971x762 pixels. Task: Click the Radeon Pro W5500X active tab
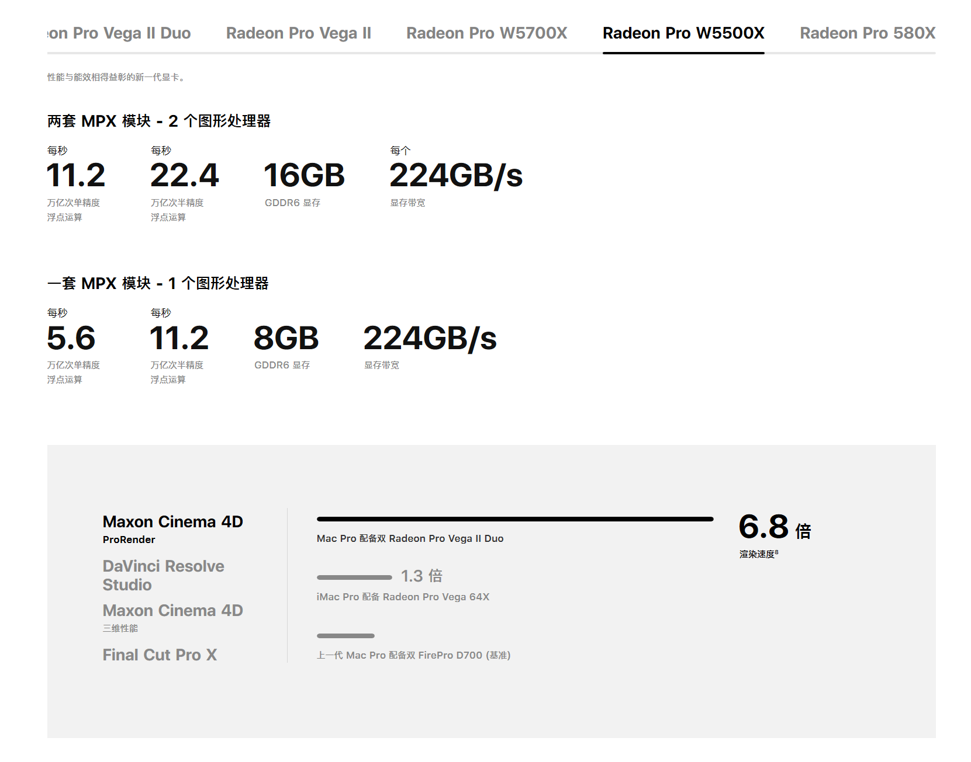683,33
